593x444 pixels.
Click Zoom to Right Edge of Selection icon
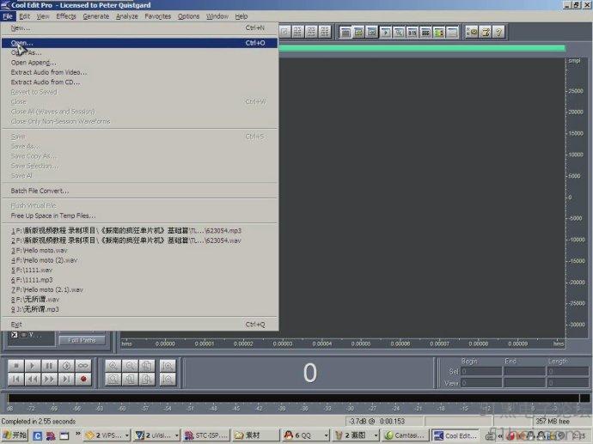point(147,379)
